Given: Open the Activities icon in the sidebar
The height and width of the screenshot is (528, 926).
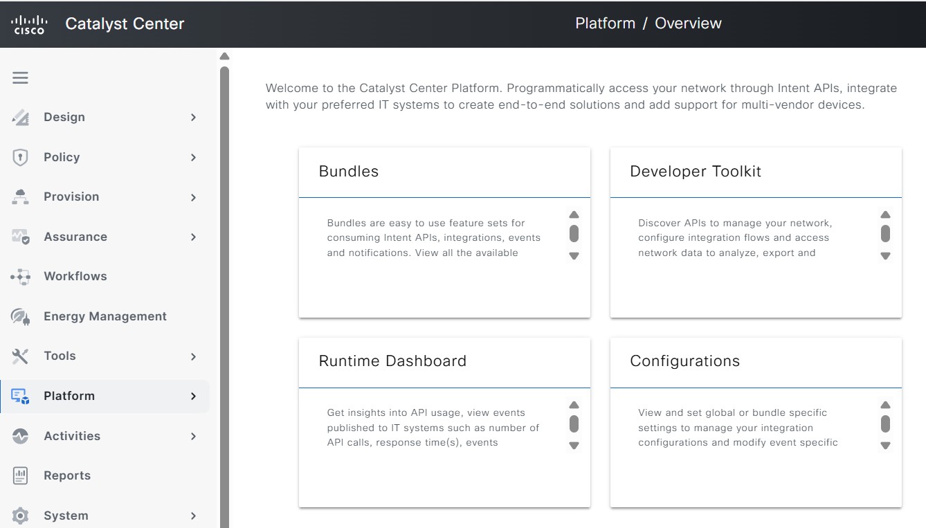Looking at the screenshot, I should point(20,436).
